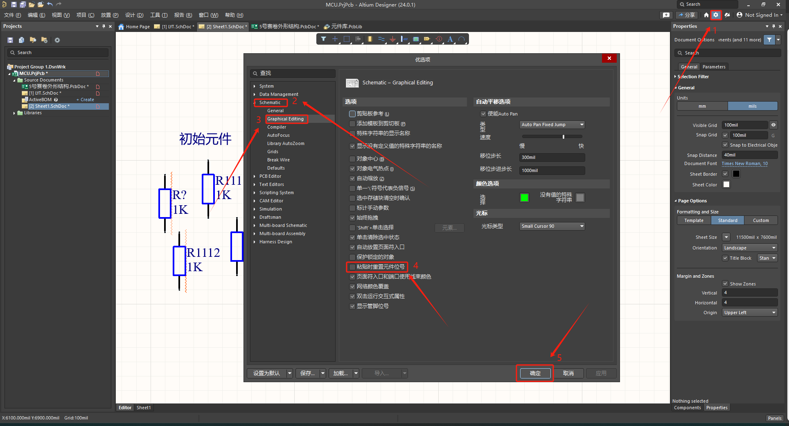789x426 pixels.
Task: Toggle 对象中心 checkbox
Action: pos(352,159)
